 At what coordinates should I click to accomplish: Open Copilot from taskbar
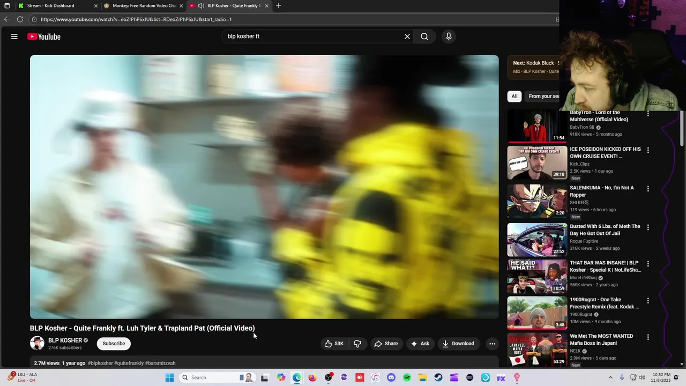[281, 377]
